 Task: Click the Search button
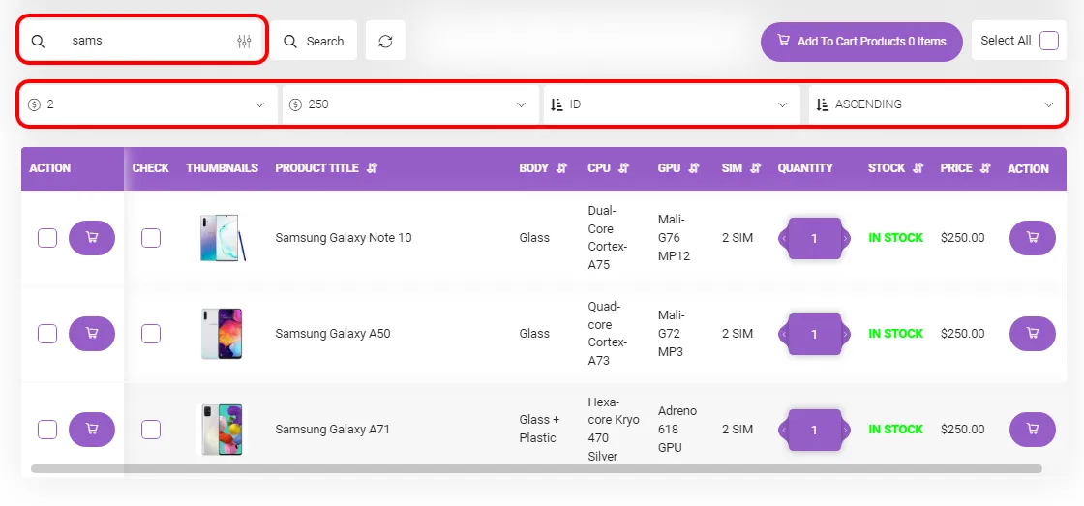click(314, 41)
